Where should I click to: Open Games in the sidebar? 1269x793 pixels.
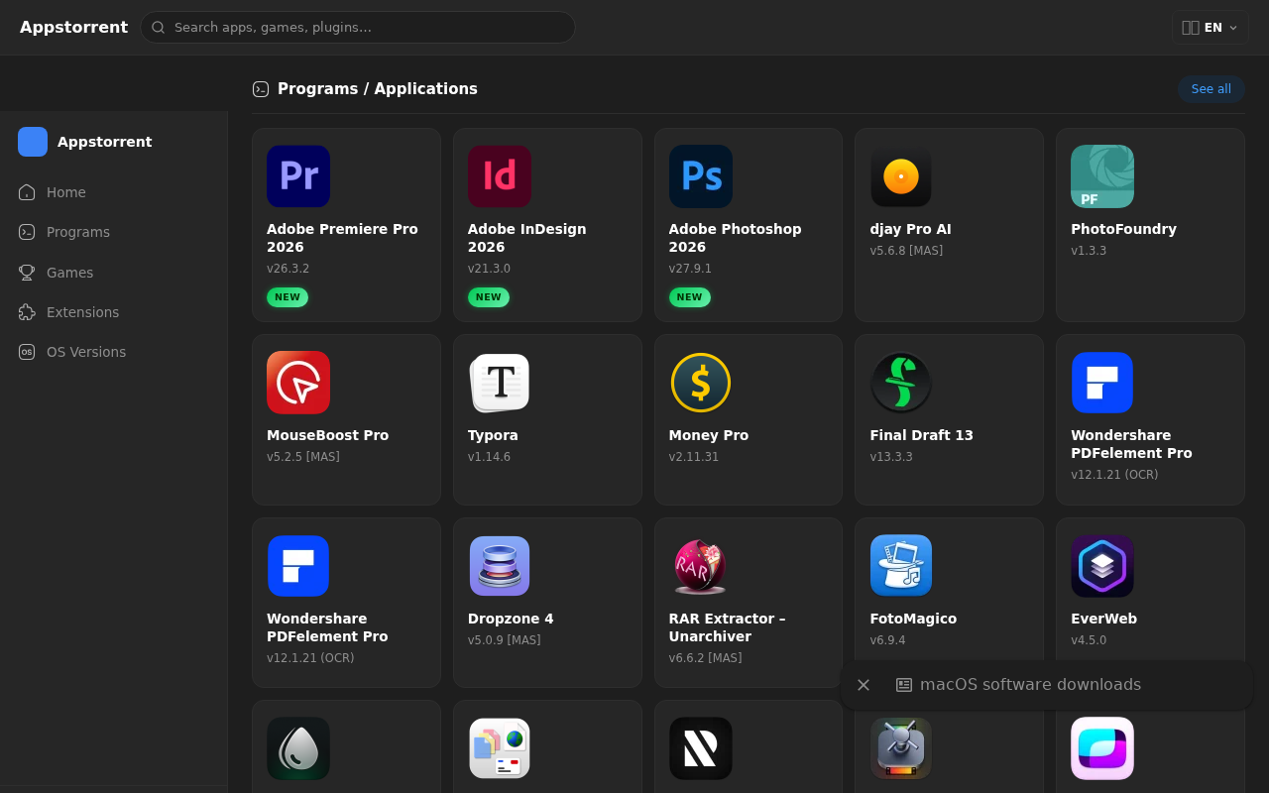click(x=114, y=273)
